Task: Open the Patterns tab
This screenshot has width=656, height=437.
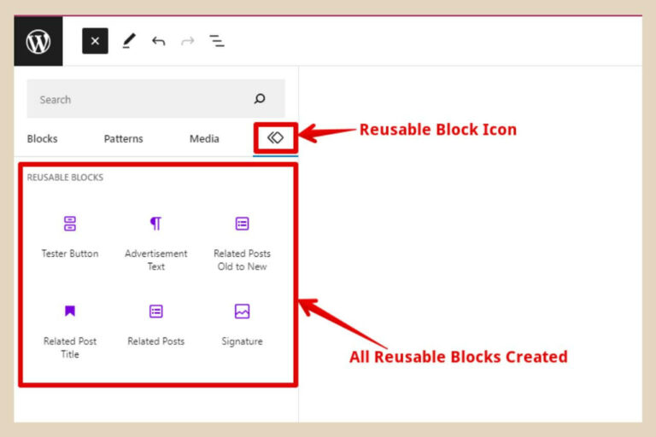Action: pyautogui.click(x=123, y=138)
